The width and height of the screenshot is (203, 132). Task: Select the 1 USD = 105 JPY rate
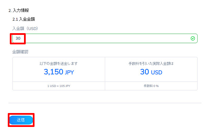pyautogui.click(x=59, y=86)
